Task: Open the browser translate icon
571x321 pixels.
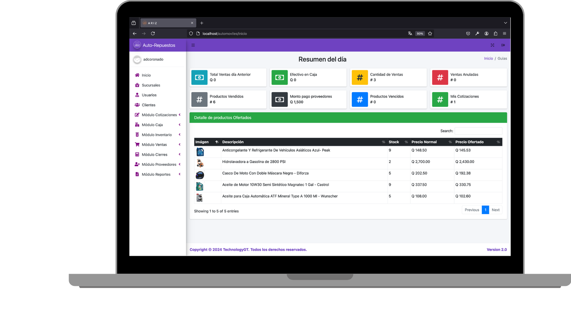Action: (x=410, y=34)
